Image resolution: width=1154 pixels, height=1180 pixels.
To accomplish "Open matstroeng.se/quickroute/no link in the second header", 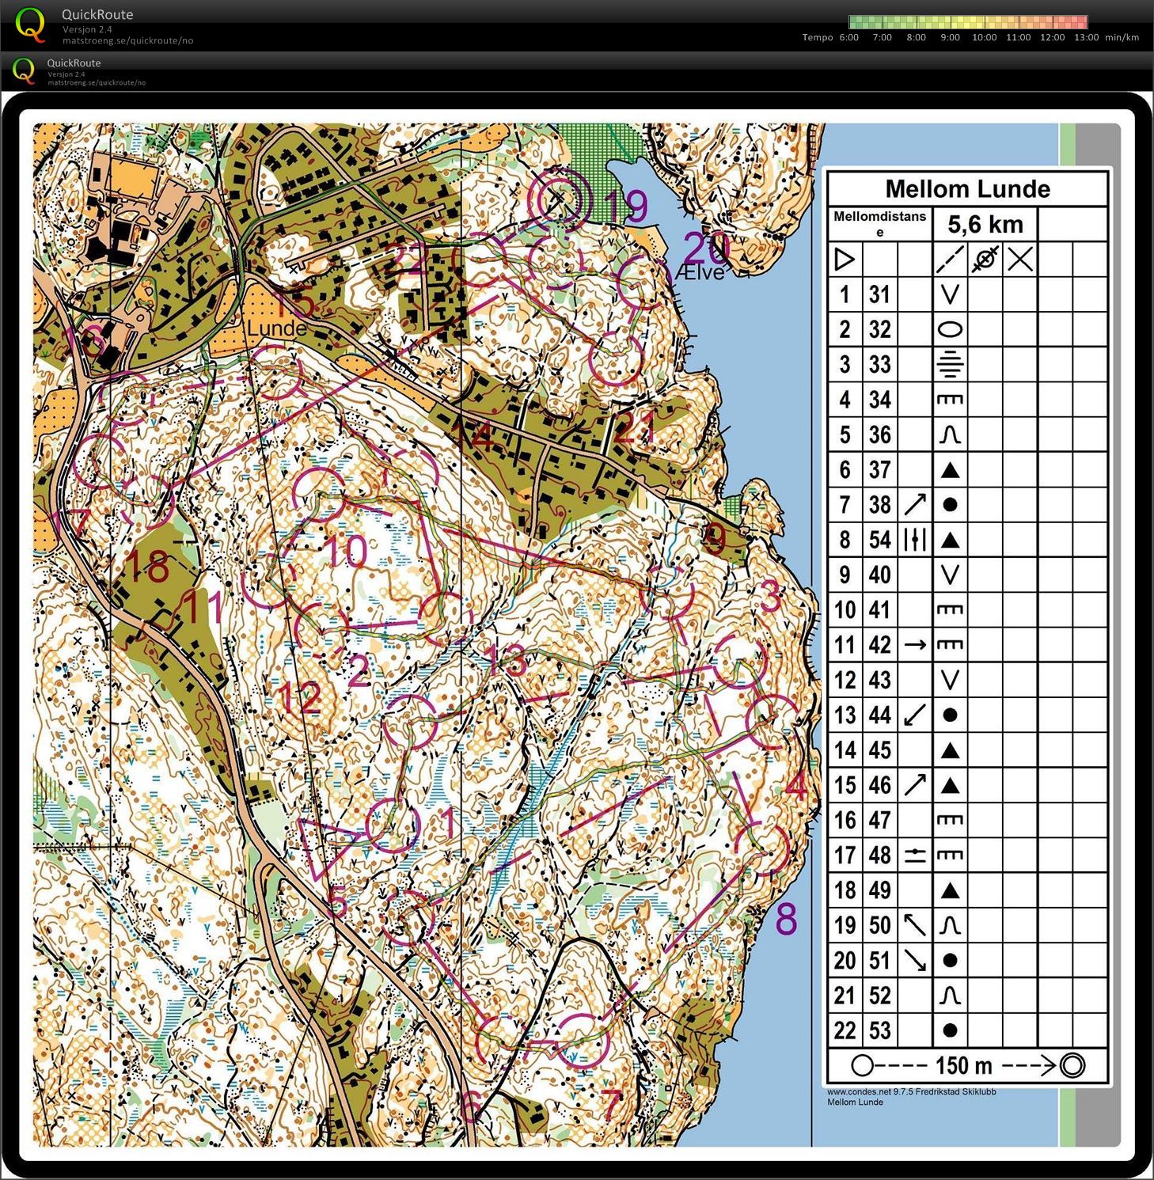I will click(97, 82).
